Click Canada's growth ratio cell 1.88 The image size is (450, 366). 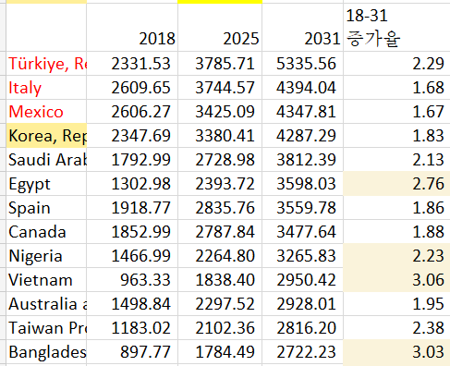[396, 232]
